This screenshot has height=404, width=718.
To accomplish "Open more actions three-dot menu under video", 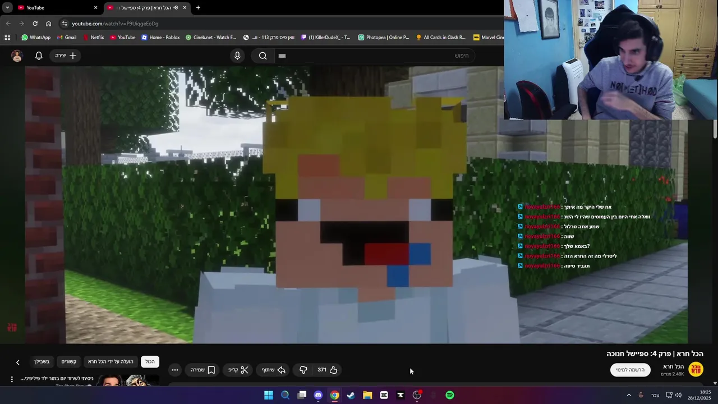I will click(175, 370).
